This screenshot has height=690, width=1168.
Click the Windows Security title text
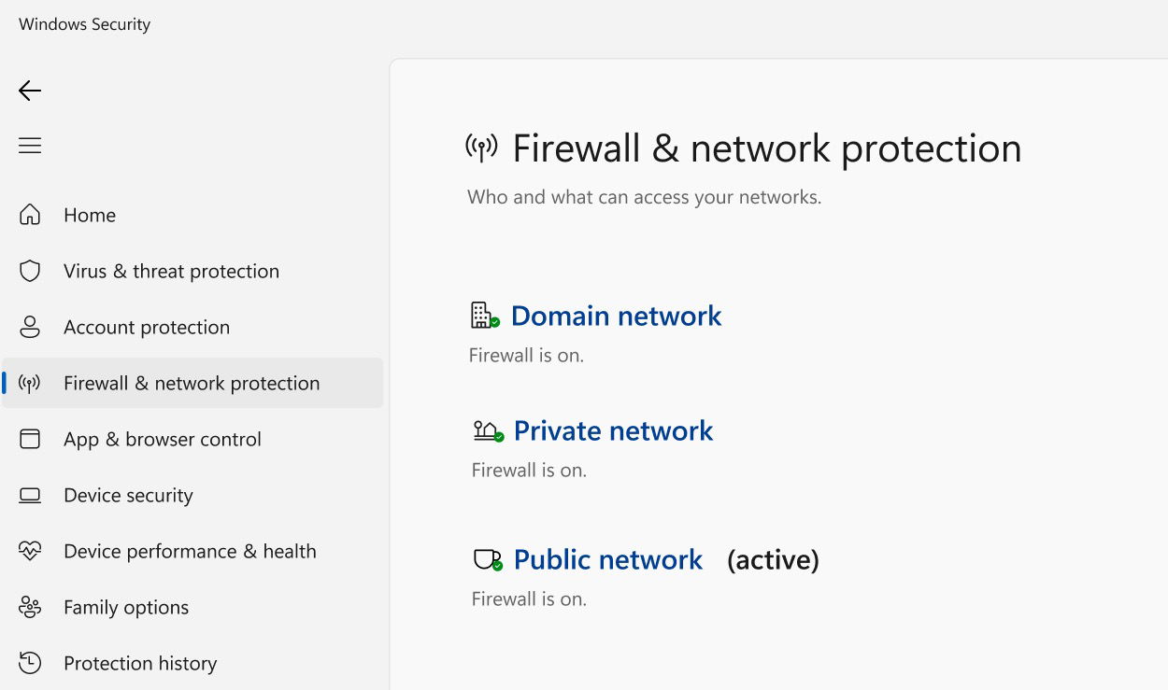pos(83,23)
